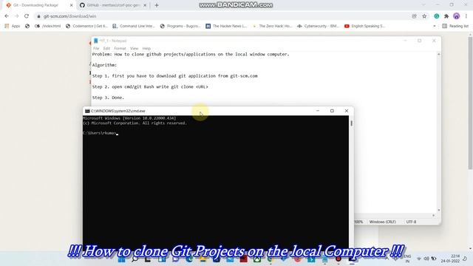Click the focus assist moon icon
473x266 pixels.
(x=465, y=259)
